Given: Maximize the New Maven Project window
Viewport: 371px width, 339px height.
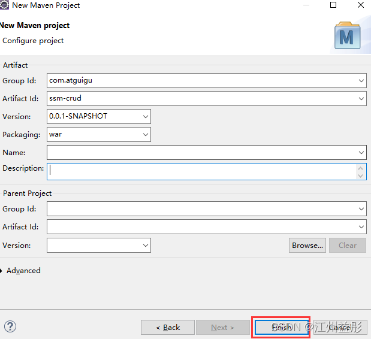Looking at the screenshot, I should 333,5.
